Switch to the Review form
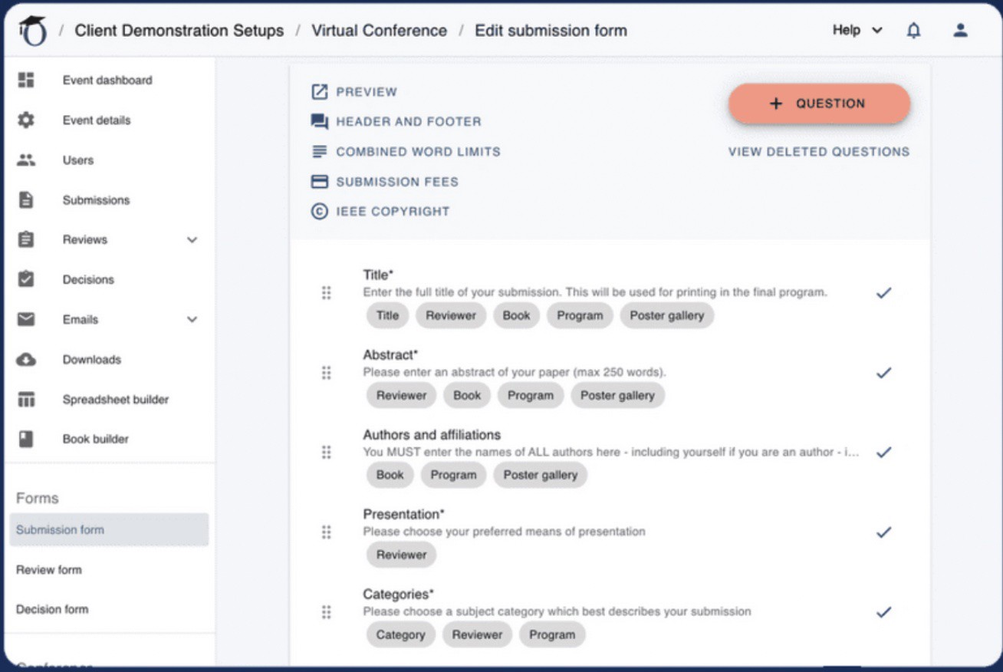Screen dimensions: 1003x672 click(x=49, y=569)
